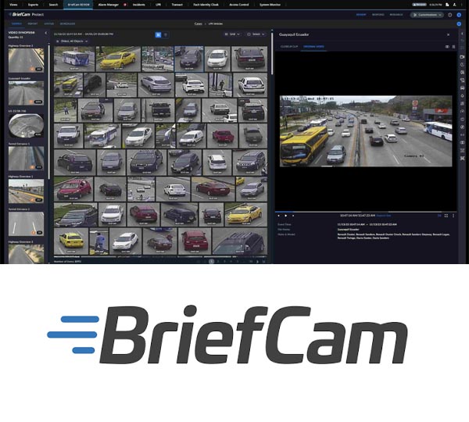The width and height of the screenshot is (469, 422).
Task: Click the columns icon beside the eye icon
Action: tap(453, 47)
